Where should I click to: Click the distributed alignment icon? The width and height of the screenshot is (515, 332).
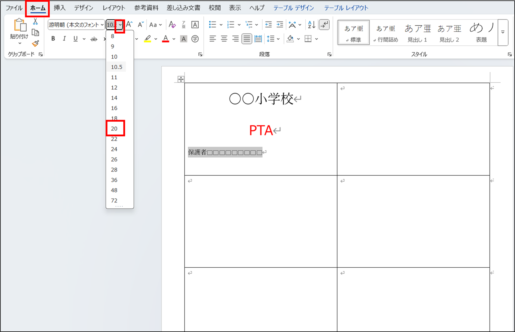[x=258, y=39]
